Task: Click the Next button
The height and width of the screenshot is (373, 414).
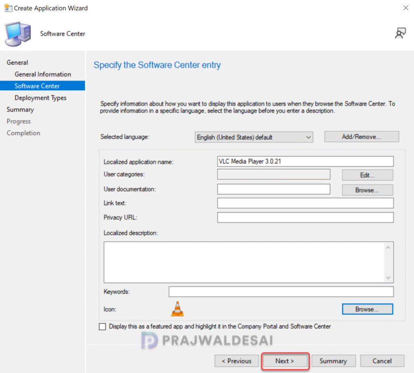Action: click(285, 361)
